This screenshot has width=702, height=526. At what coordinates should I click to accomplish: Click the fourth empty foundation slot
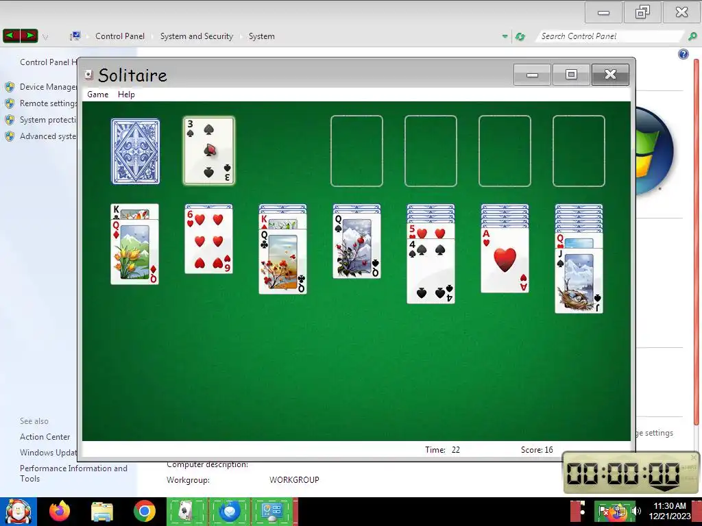pos(579,151)
